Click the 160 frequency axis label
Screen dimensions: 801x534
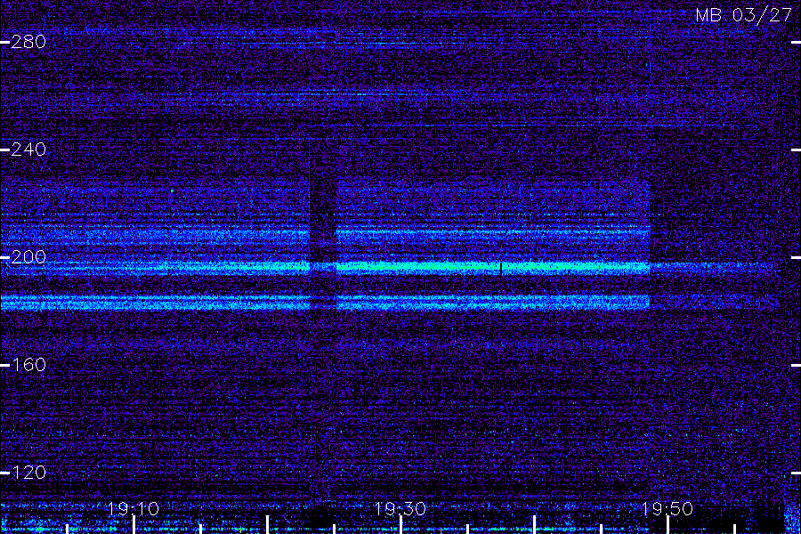[28, 365]
